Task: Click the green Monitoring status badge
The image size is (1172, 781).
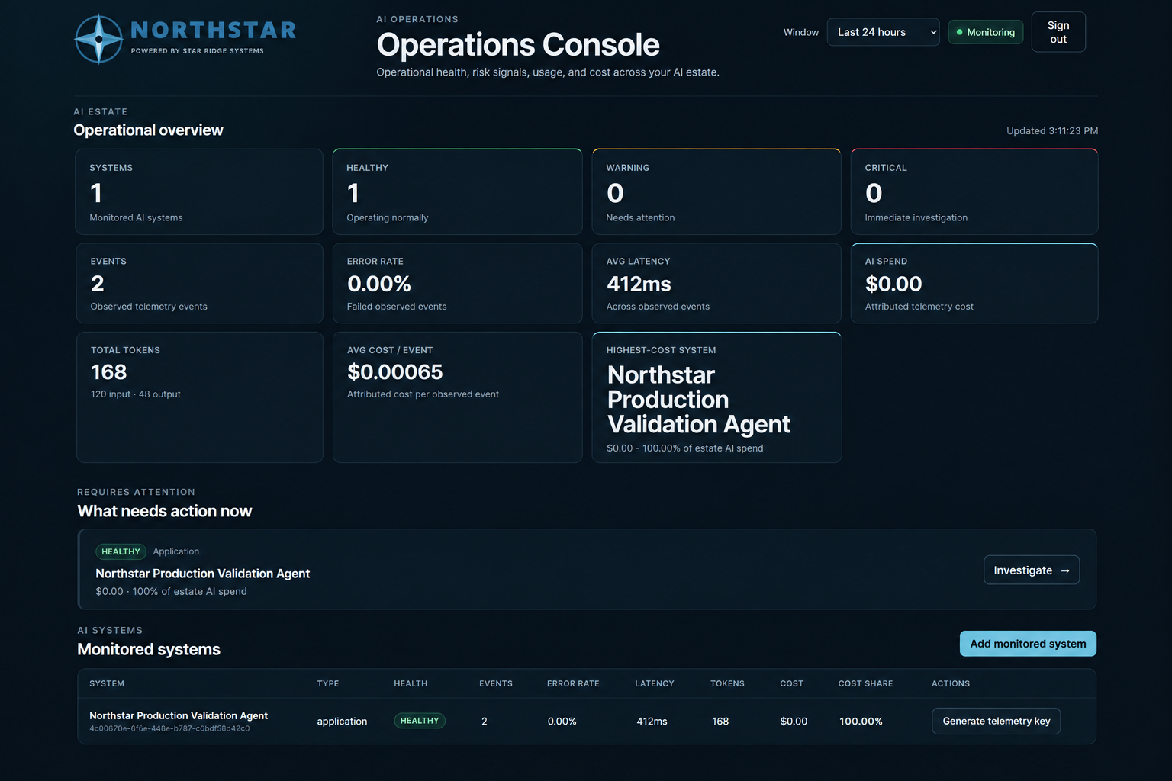Action: [985, 32]
